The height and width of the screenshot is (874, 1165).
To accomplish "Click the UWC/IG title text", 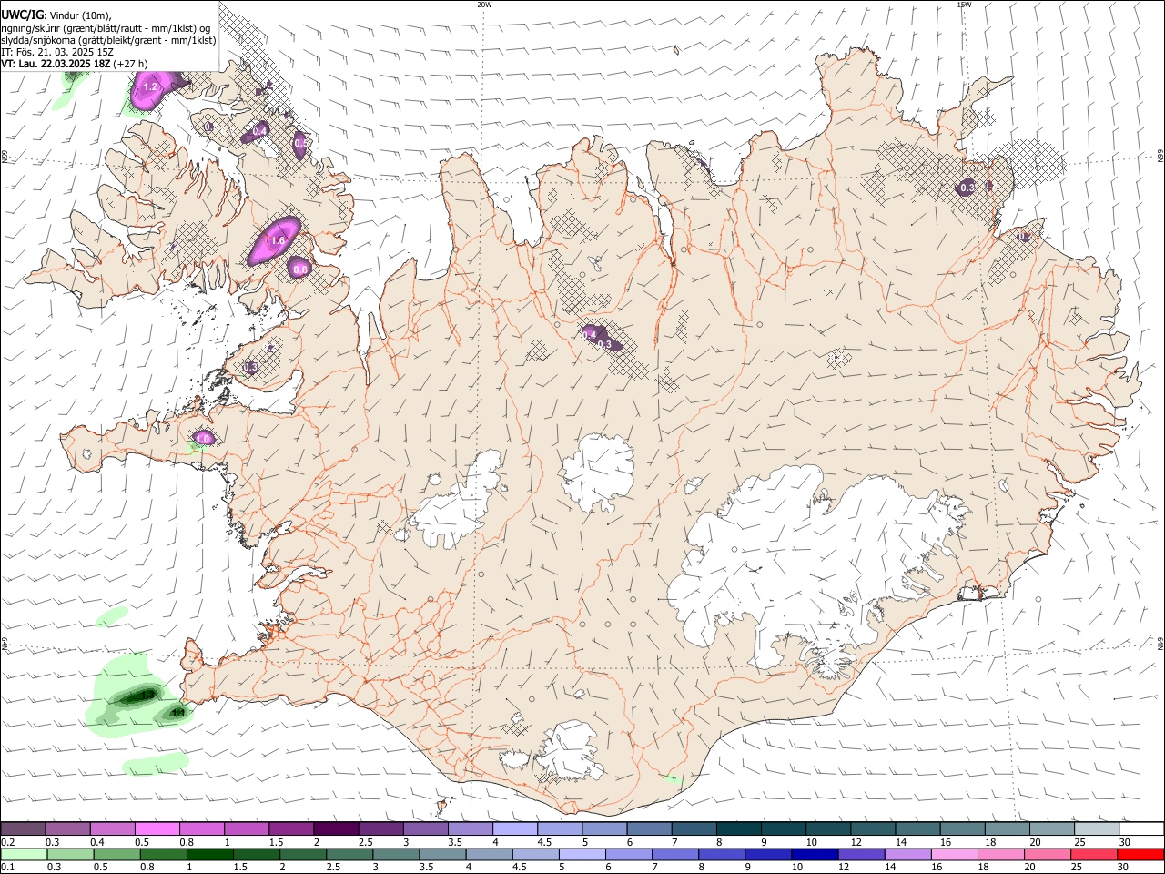I will click(22, 15).
